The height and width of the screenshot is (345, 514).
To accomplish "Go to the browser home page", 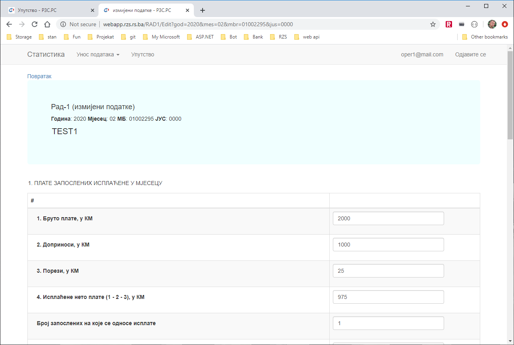I will coord(47,24).
